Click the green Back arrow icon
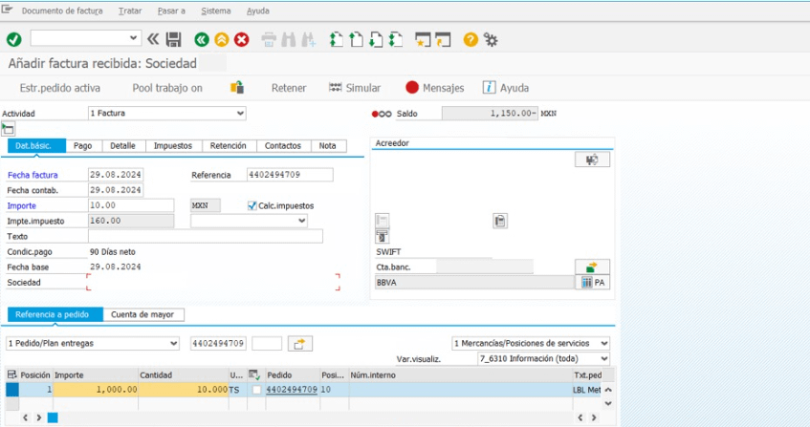The height and width of the screenshot is (427, 810). point(201,39)
